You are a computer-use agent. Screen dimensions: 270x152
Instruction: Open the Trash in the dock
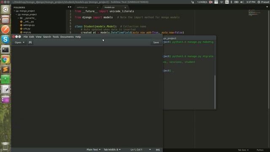tap(5, 147)
